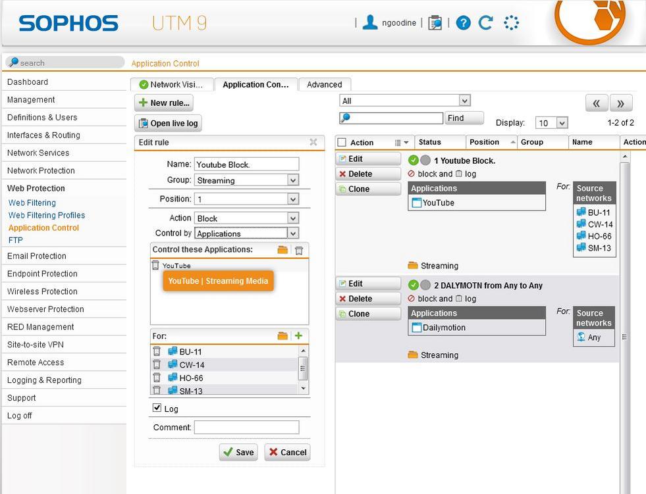Click the Find button
Screen dimensions: 646x494
pyautogui.click(x=464, y=118)
